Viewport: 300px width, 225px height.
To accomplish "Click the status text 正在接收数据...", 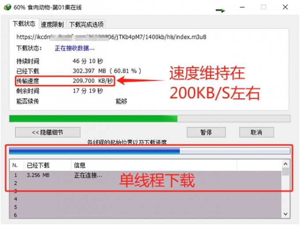I will tap(75, 48).
